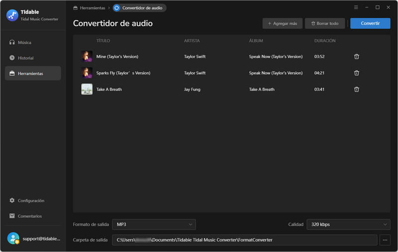398x252 pixels.
Task: Delete Take A Breath with trash icon
Action: (x=356, y=89)
